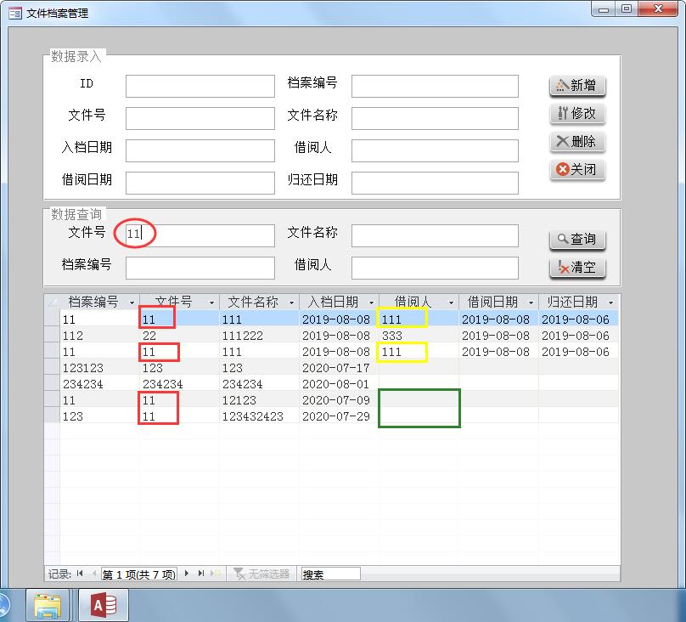
Task: Click the form icon in the title bar
Action: click(15, 13)
